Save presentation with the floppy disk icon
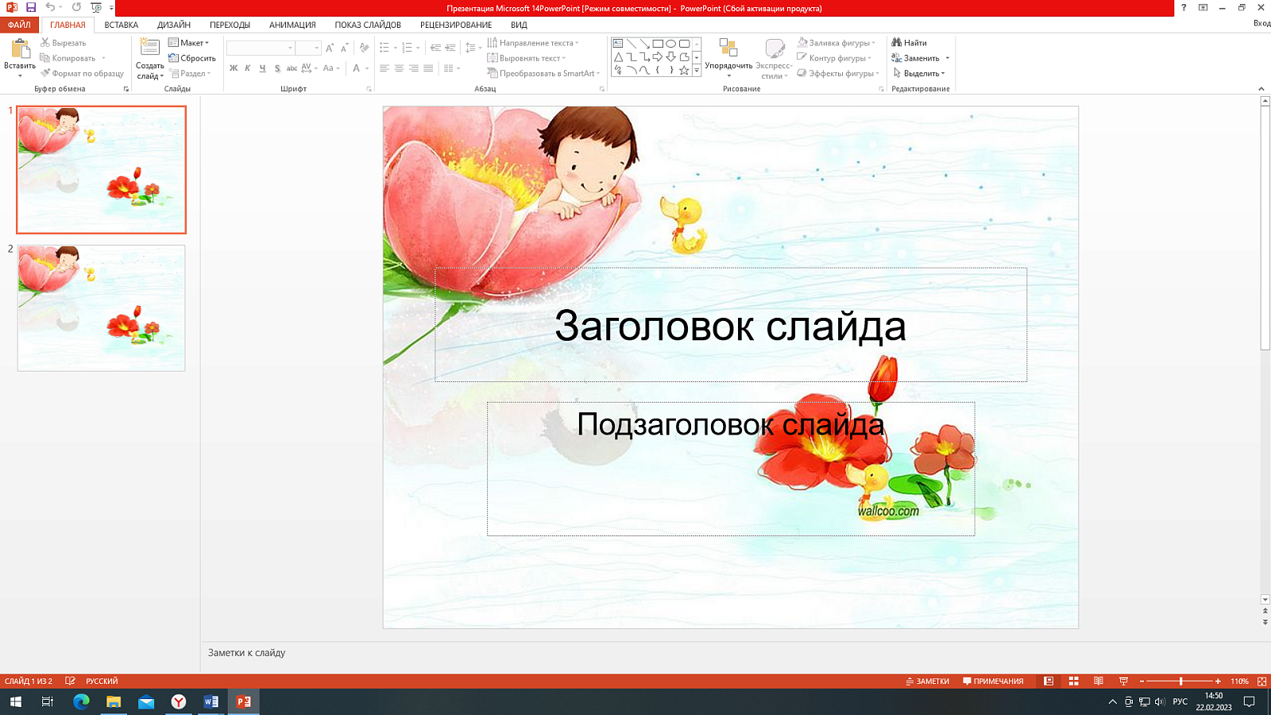The image size is (1271, 715). 31,8
